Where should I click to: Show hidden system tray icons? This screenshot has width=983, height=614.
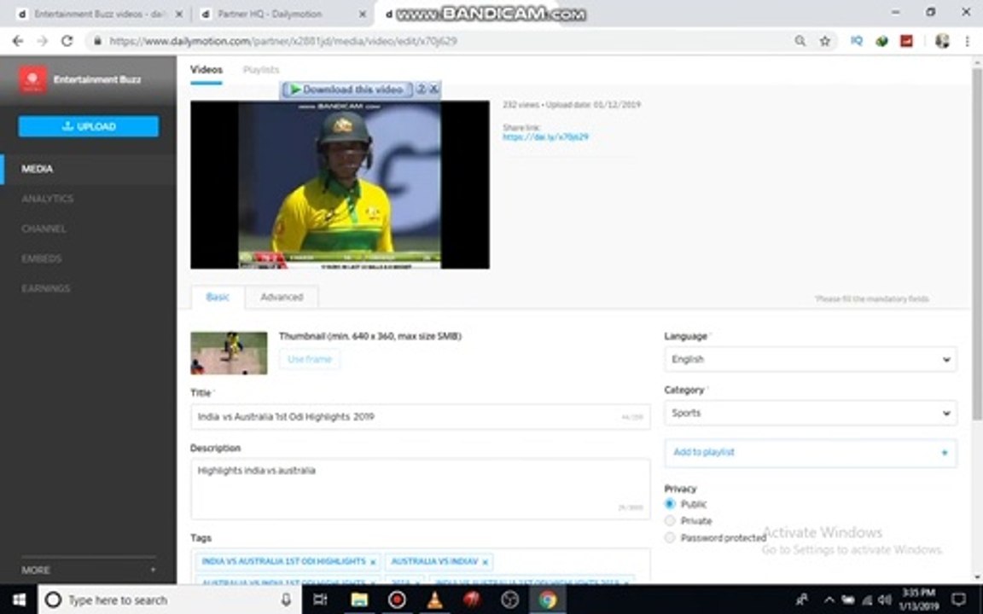(829, 600)
